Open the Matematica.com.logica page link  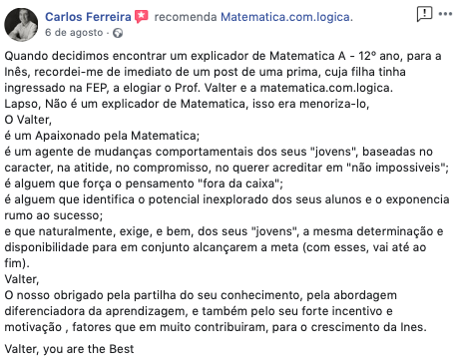(285, 17)
